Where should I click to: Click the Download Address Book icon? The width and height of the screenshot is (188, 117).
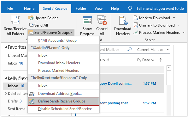tap(32, 94)
